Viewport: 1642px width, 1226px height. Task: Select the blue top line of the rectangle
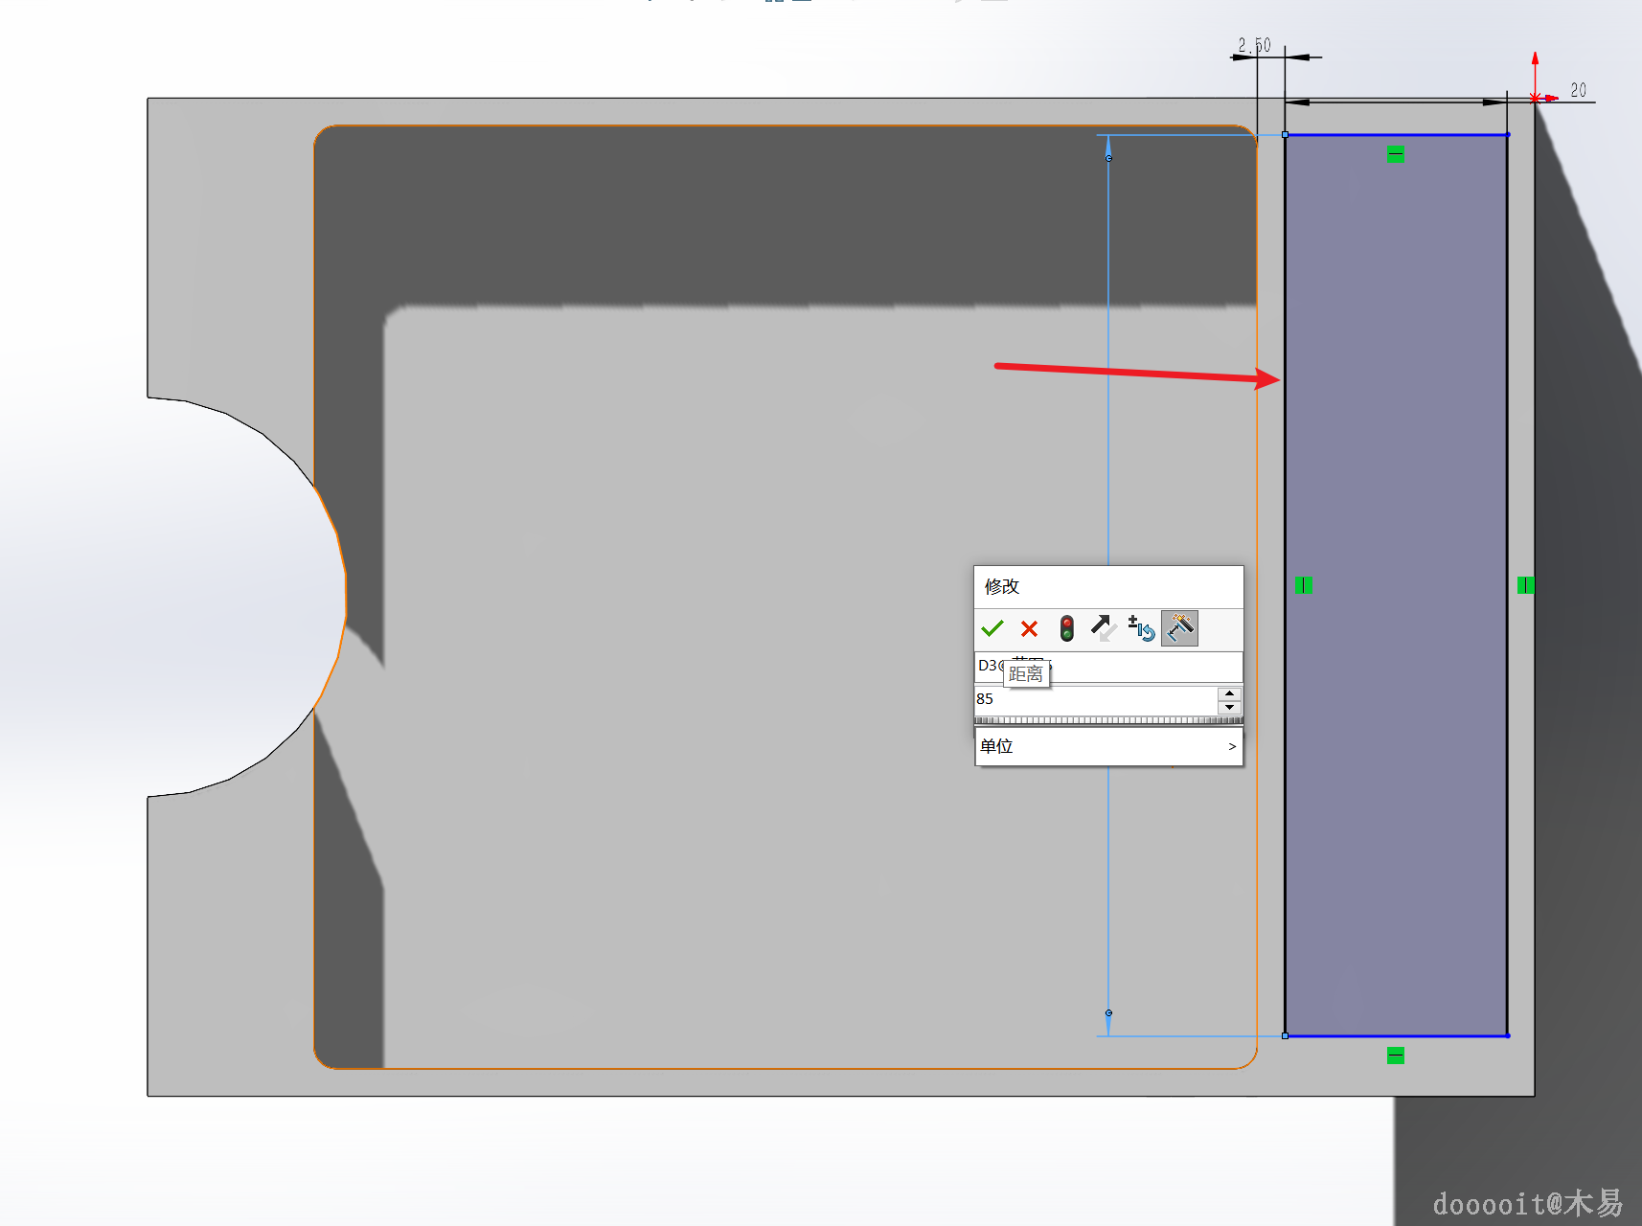pyautogui.click(x=1397, y=135)
